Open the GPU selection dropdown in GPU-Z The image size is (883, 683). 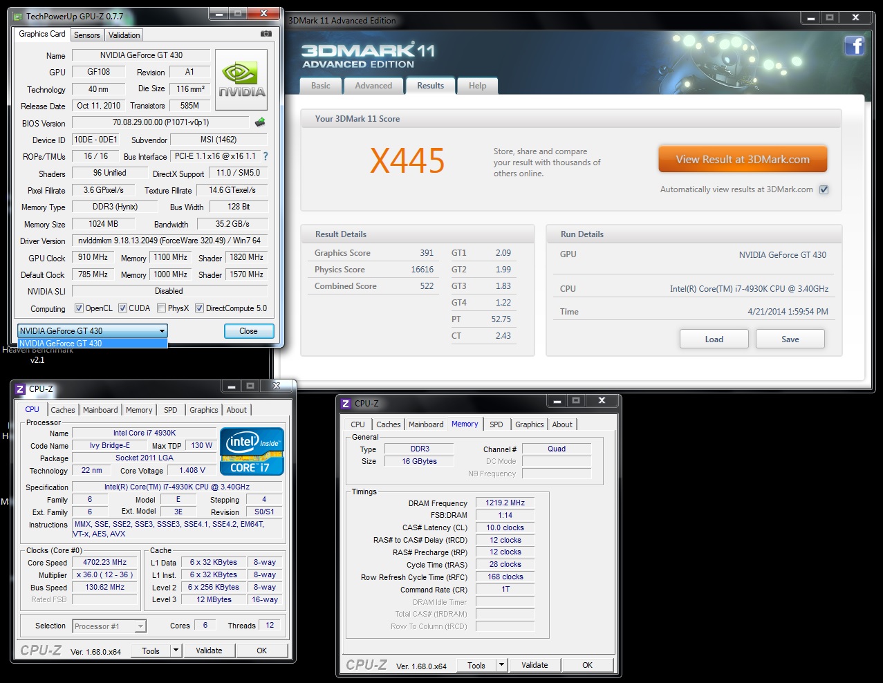[x=93, y=331]
